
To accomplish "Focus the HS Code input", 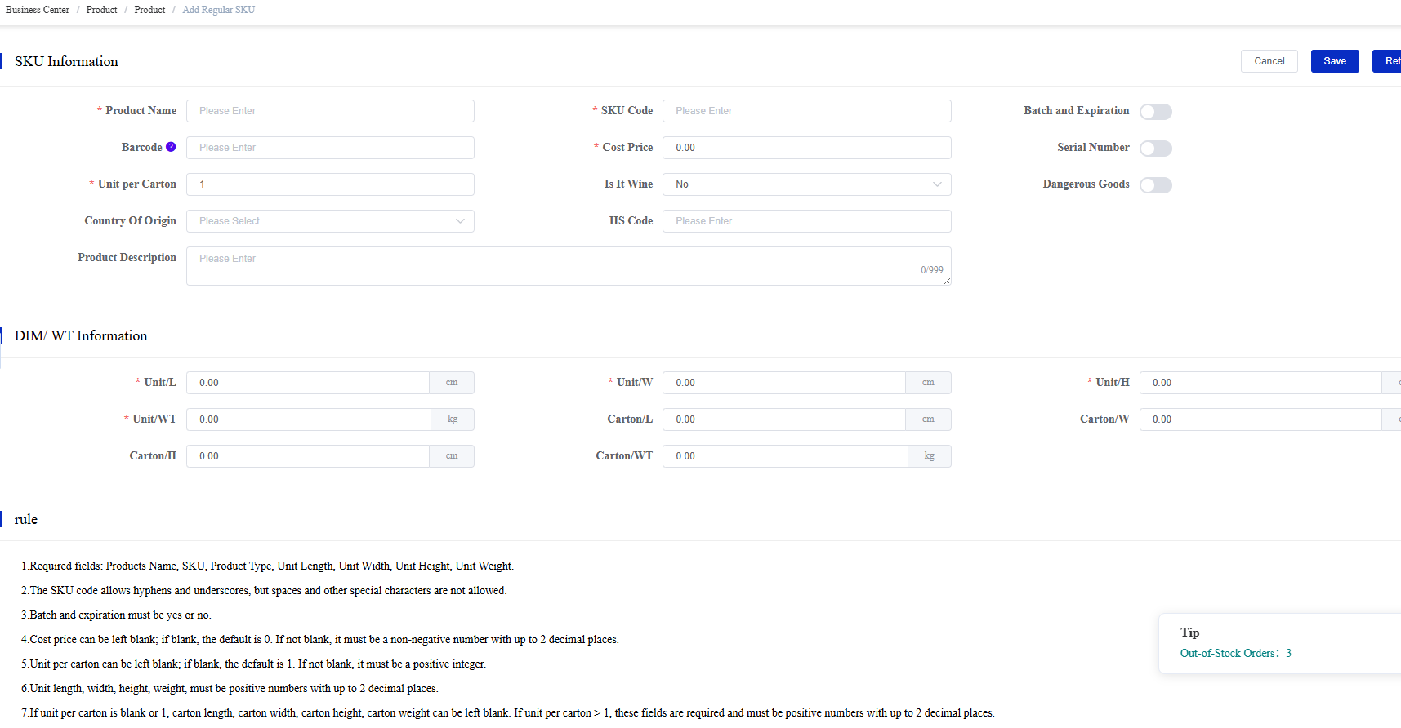I will [x=806, y=221].
